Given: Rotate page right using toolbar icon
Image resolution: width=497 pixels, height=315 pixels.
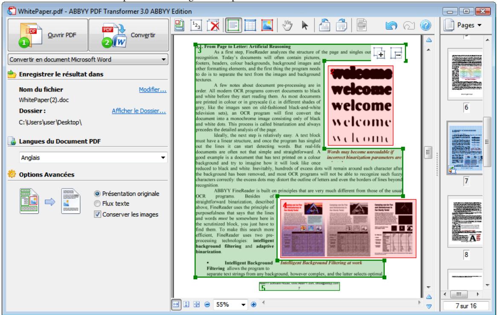Looking at the screenshot, I should [x=341, y=25].
